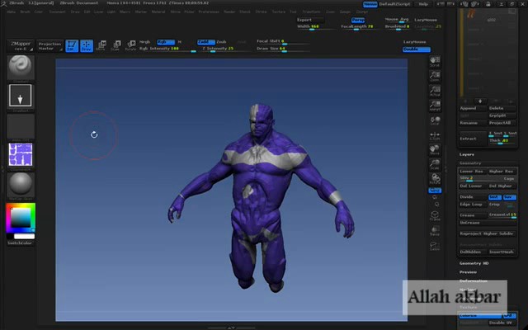The height and width of the screenshot is (330, 528).
Task: Expand the Geometry HD section
Action: [x=474, y=263]
